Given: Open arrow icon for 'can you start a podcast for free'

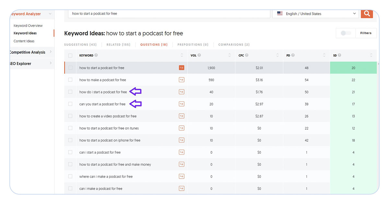Looking at the screenshot, I should (182, 104).
